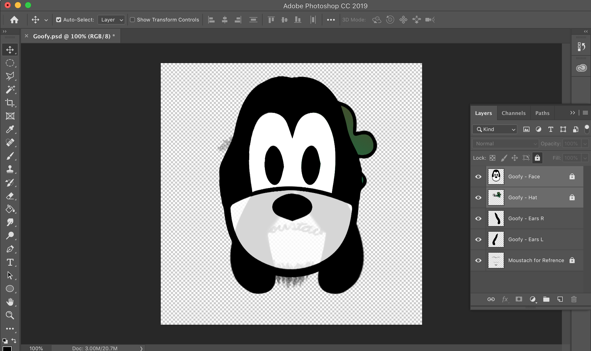Toggle layer filtering switch on or off
The height and width of the screenshot is (351, 591).
click(x=587, y=129)
